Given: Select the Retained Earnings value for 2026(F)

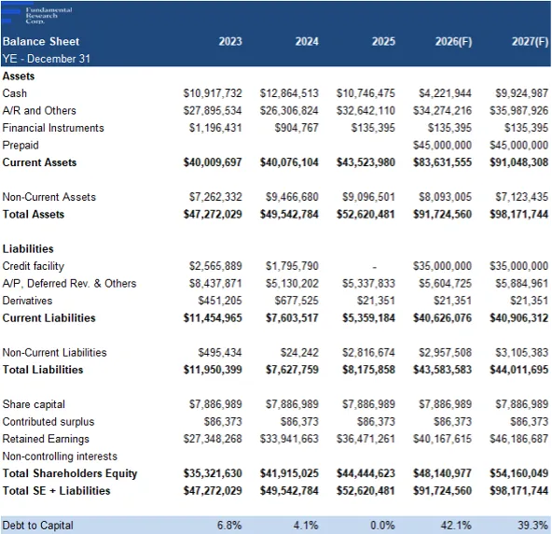Looking at the screenshot, I should coord(442,439).
